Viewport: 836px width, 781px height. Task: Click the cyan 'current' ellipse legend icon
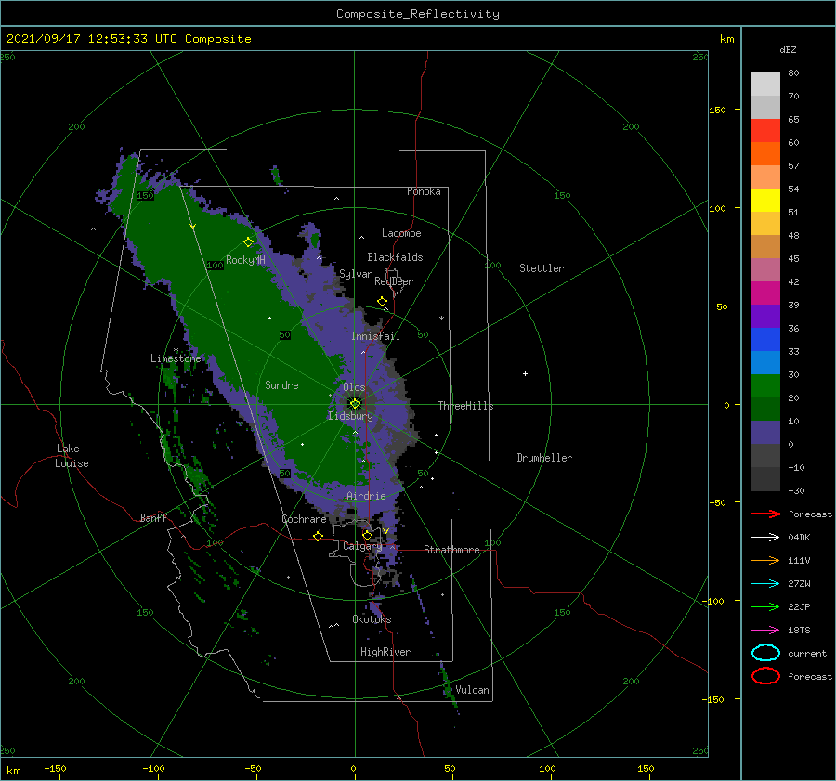click(765, 653)
